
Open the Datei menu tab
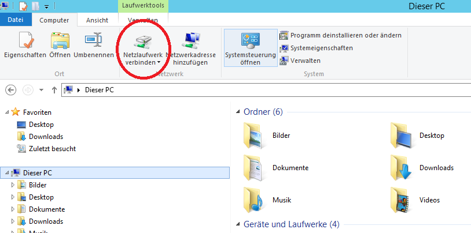16,20
